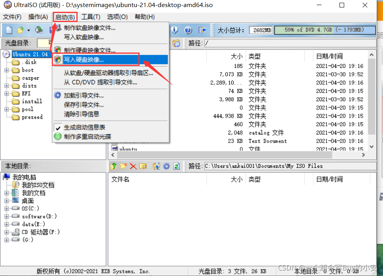Click the blue gear settings icon in local toolbar
Viewport: 383px width, 276px height.
167,166
